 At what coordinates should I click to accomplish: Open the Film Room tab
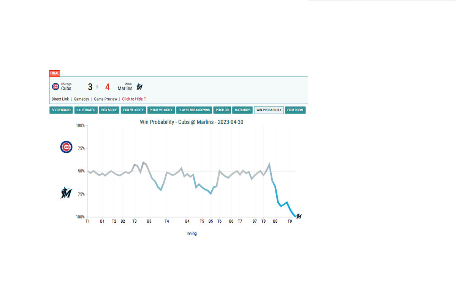click(295, 110)
